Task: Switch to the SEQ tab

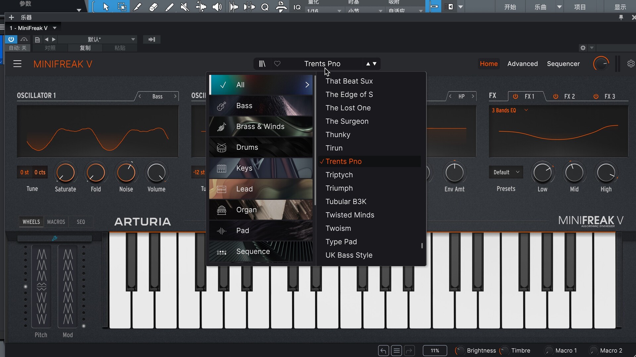Action: (x=81, y=222)
